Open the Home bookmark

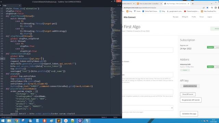click(x=137, y=11)
